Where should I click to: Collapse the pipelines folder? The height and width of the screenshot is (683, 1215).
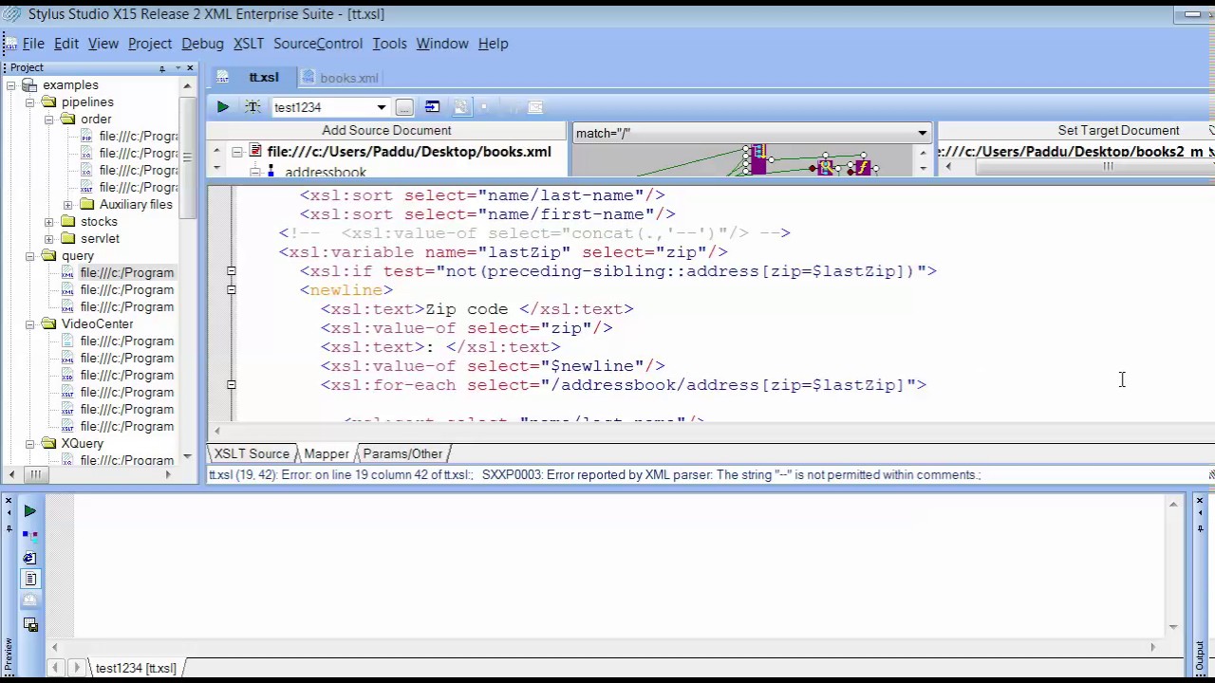tap(29, 102)
